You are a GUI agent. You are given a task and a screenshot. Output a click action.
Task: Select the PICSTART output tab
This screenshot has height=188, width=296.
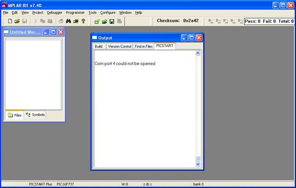pos(165,46)
